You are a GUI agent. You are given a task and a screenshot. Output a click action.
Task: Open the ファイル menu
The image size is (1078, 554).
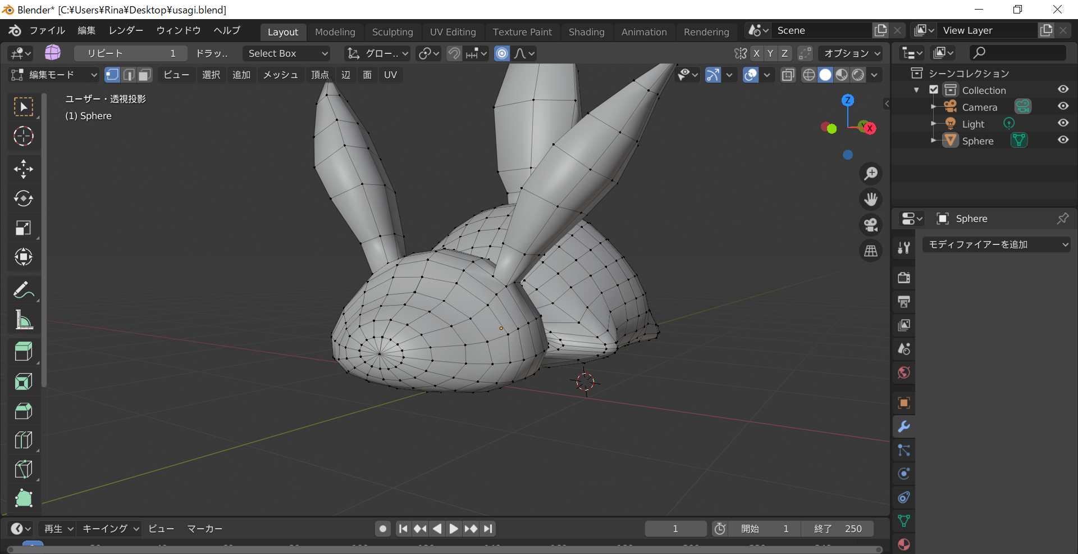(x=48, y=30)
